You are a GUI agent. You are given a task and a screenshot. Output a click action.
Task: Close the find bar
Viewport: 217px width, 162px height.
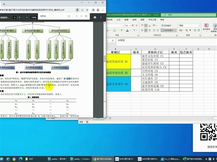[86, 16]
